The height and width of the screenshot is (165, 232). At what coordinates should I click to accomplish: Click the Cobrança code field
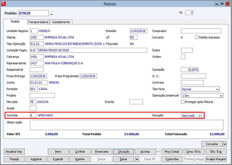37,57
